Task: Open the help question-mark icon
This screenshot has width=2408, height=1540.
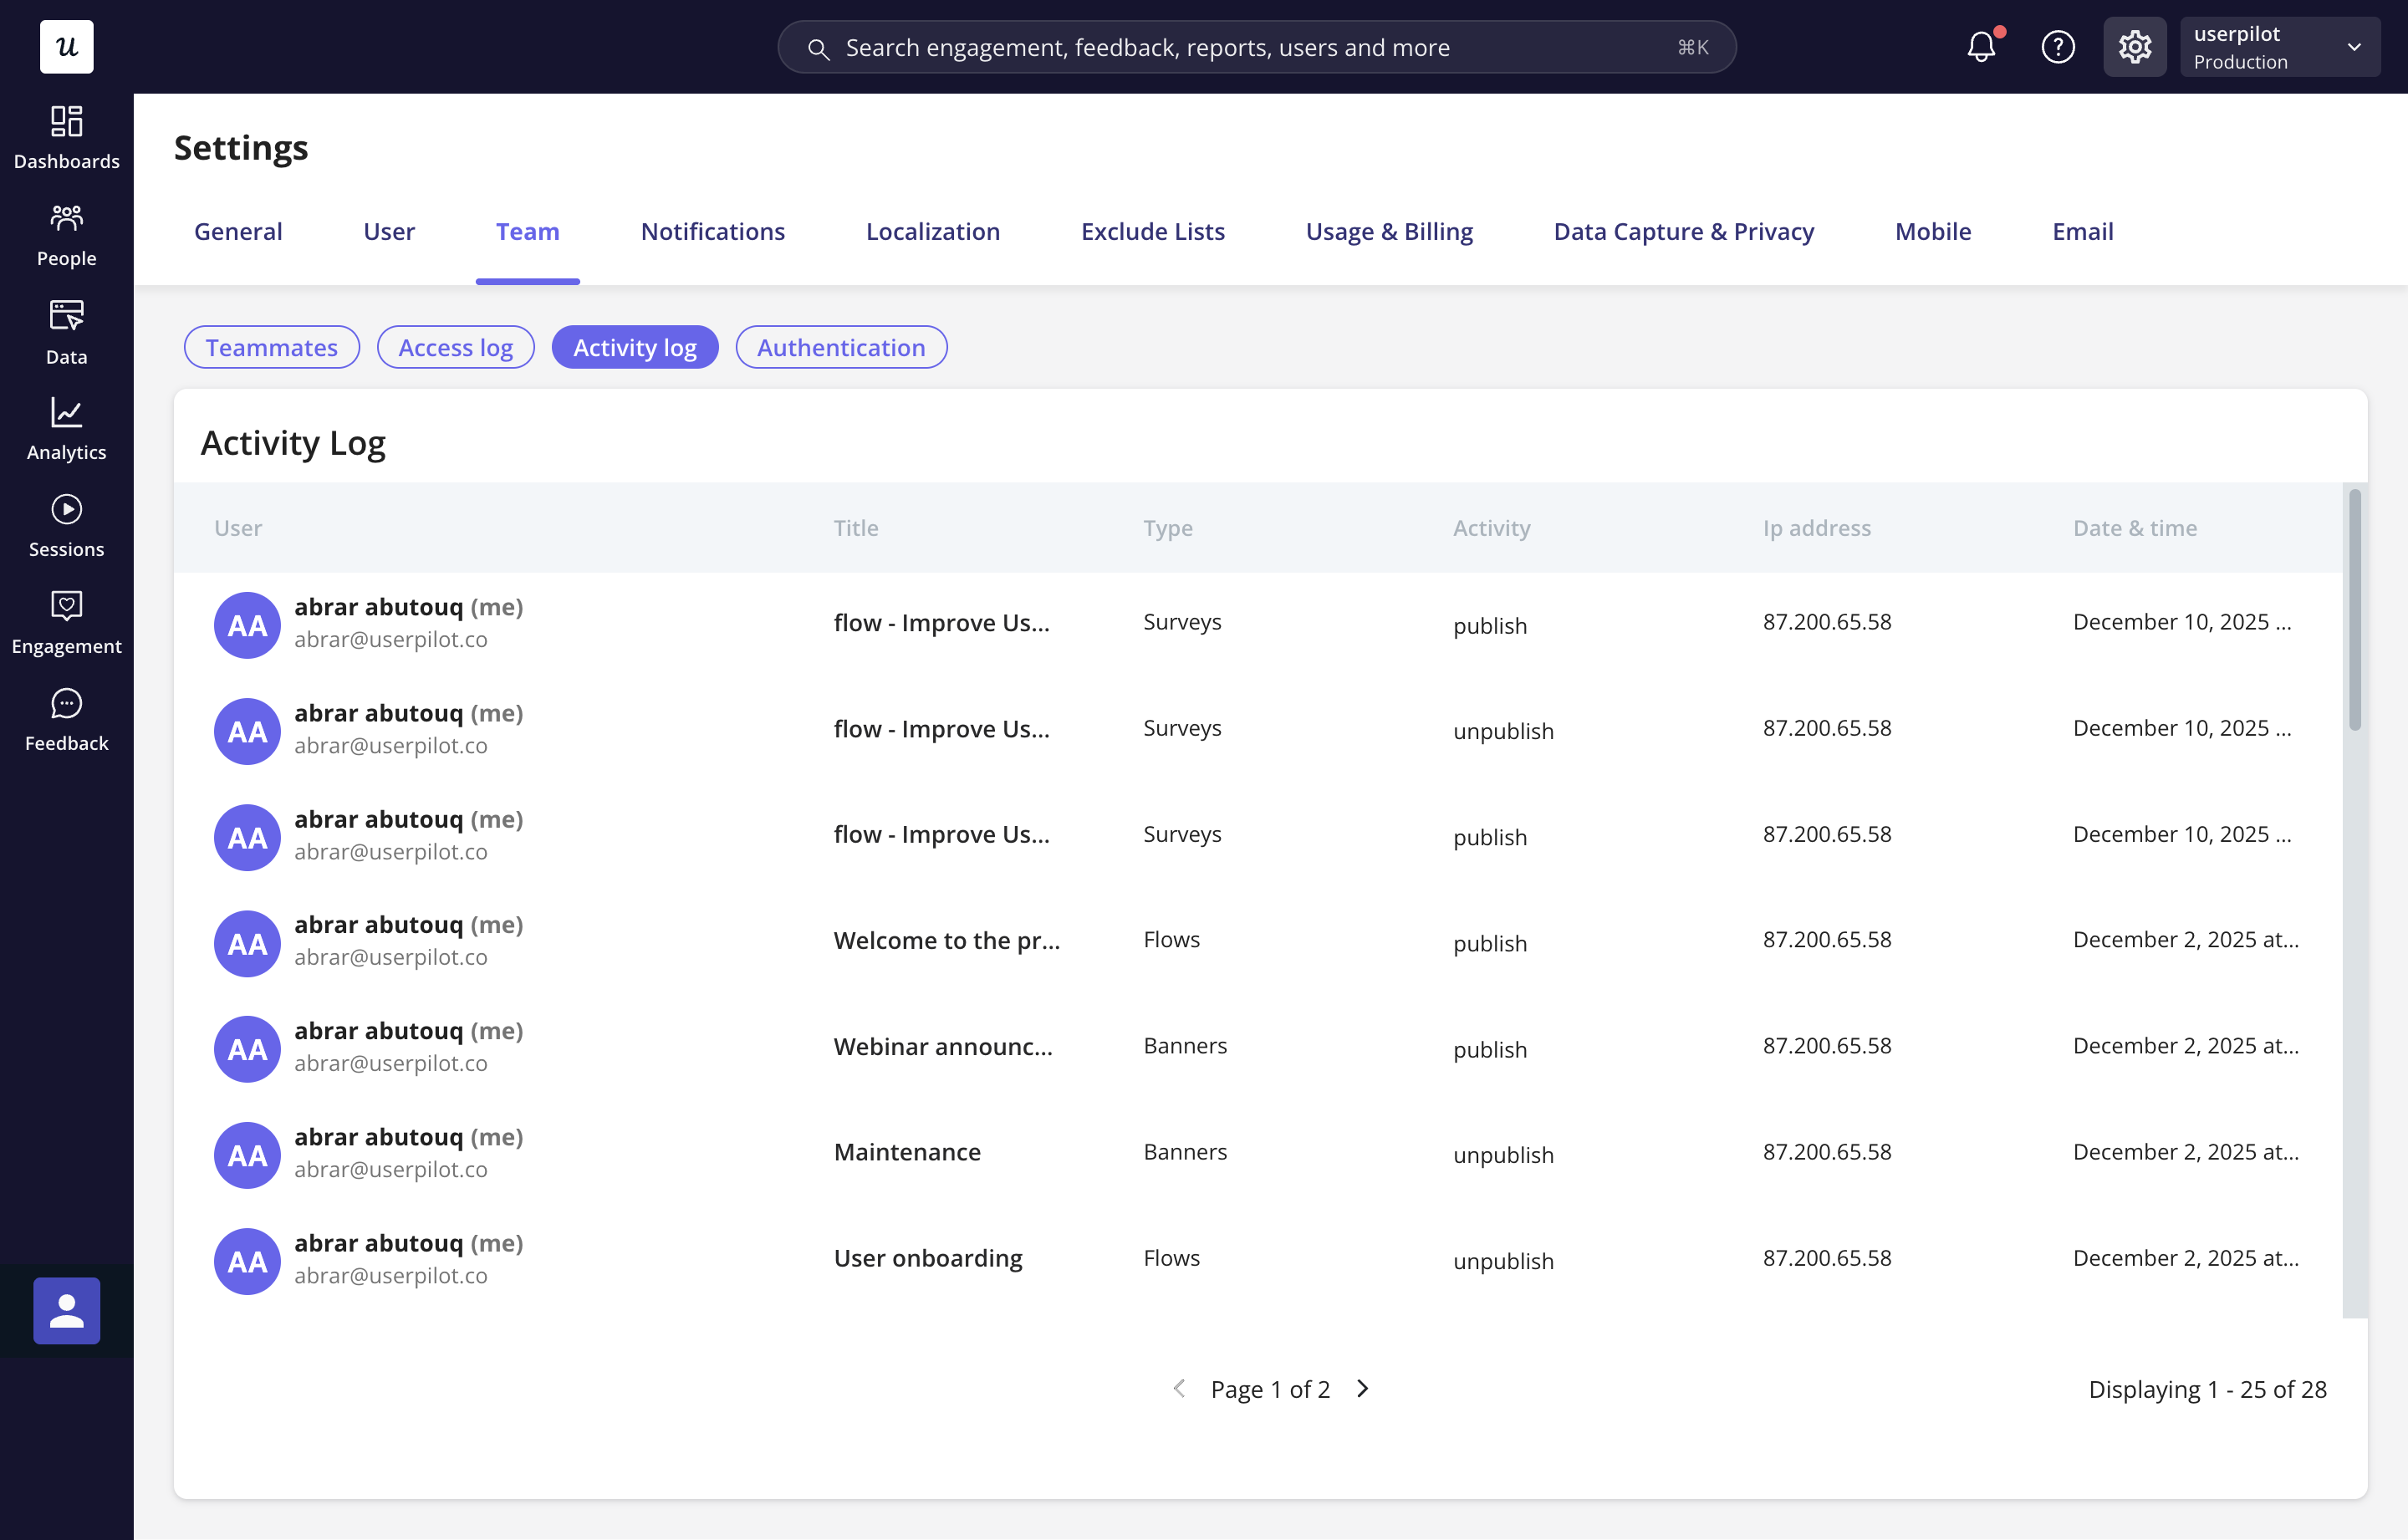Action: pos(2059,46)
